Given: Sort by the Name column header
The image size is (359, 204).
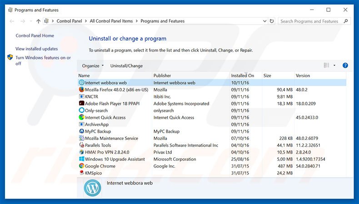Looking at the screenshot, I should point(115,75).
